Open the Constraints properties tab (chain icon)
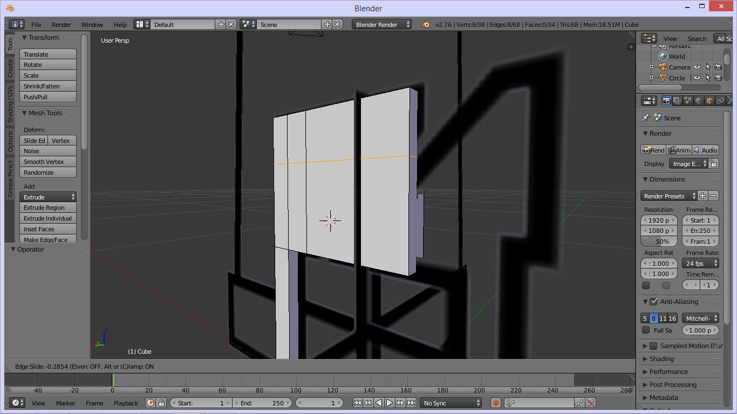Viewport: 737px width, 414px height. coord(720,101)
